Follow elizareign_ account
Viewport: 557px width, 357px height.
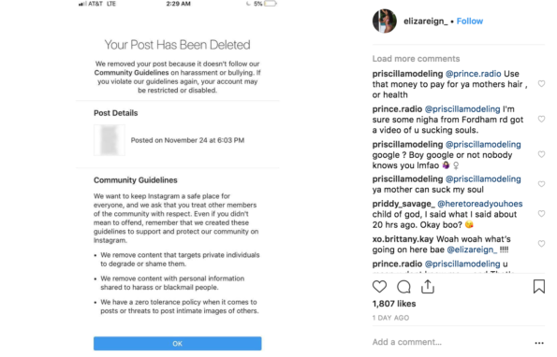(x=470, y=21)
